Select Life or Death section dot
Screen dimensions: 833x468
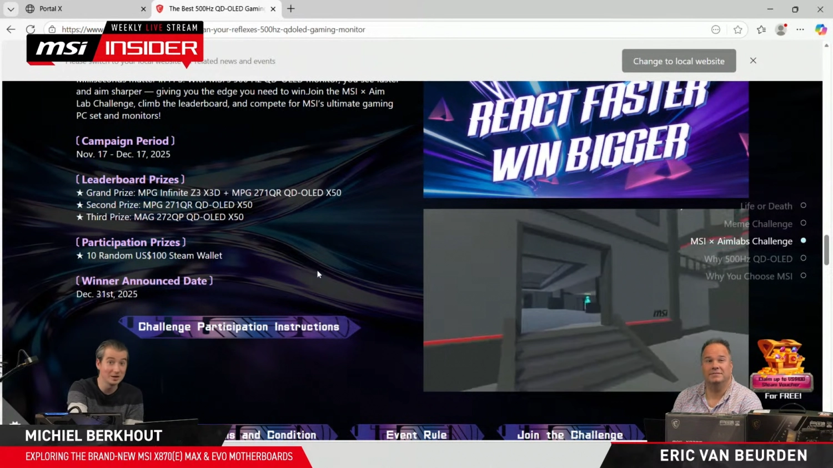(x=803, y=206)
